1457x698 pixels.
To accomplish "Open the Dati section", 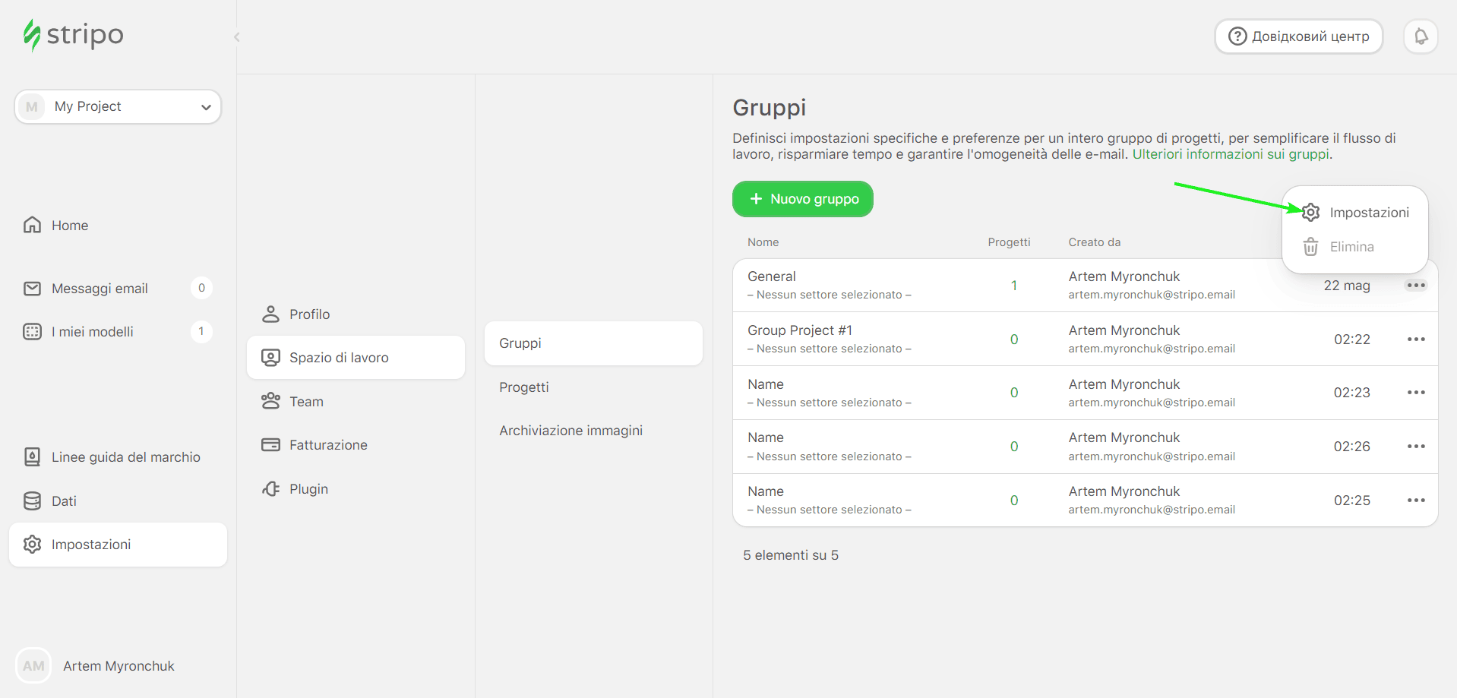I will (64, 501).
